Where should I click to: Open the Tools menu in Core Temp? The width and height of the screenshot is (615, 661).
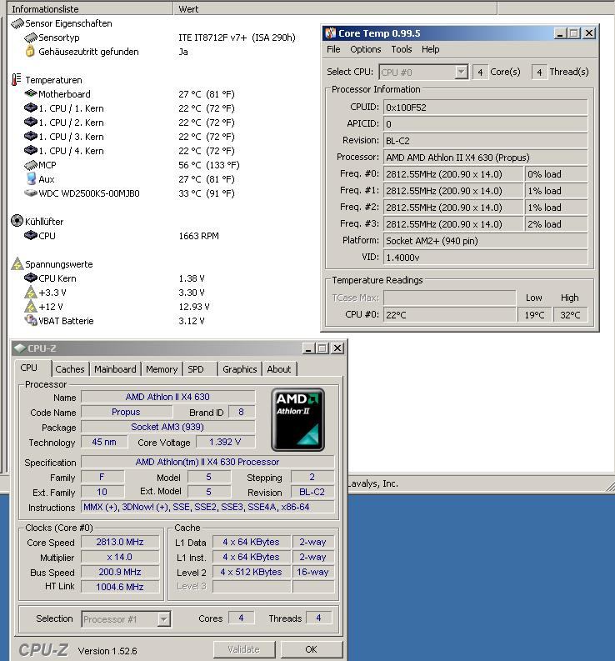point(402,49)
